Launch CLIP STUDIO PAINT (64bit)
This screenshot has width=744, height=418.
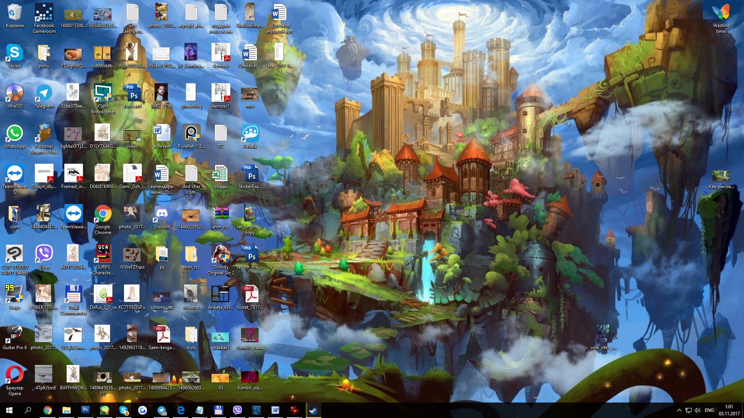click(15, 260)
